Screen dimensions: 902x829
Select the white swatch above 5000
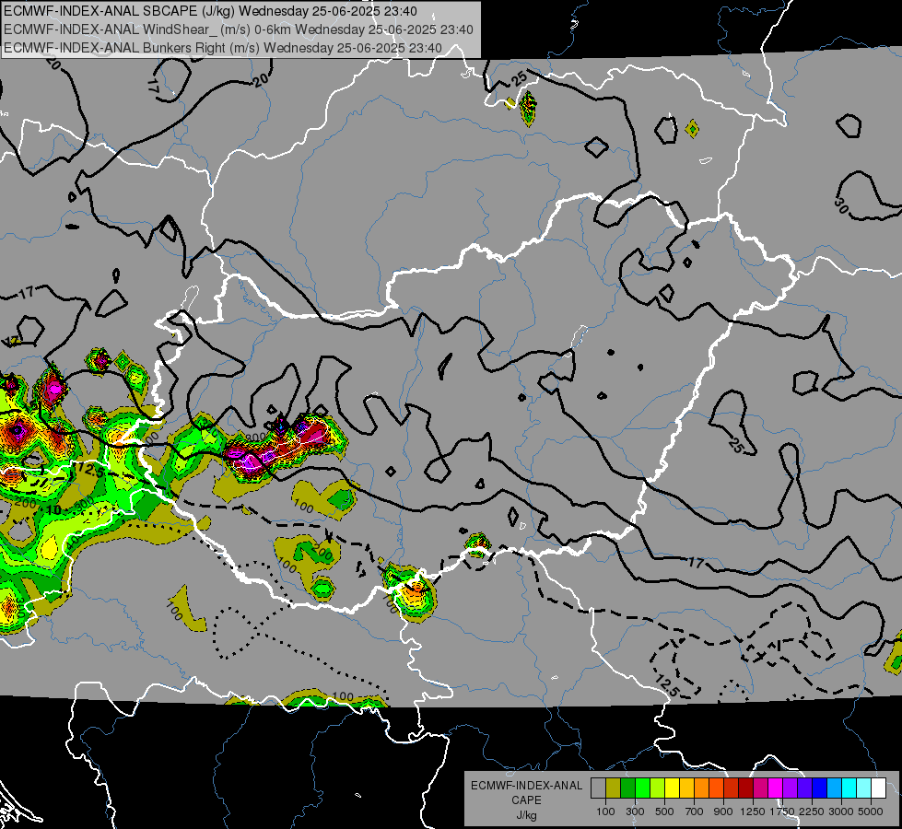pos(879,788)
